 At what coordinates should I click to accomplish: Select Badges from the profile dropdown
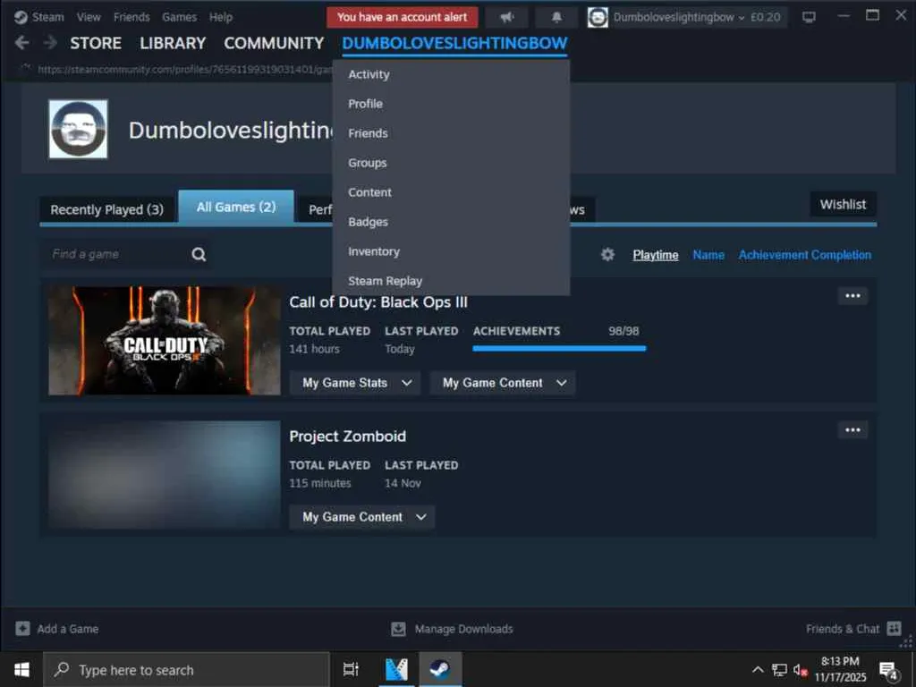tap(451, 222)
